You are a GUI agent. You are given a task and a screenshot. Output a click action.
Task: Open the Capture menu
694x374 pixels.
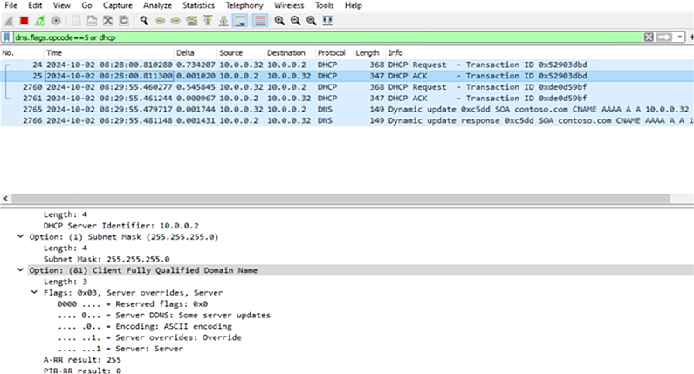point(117,5)
